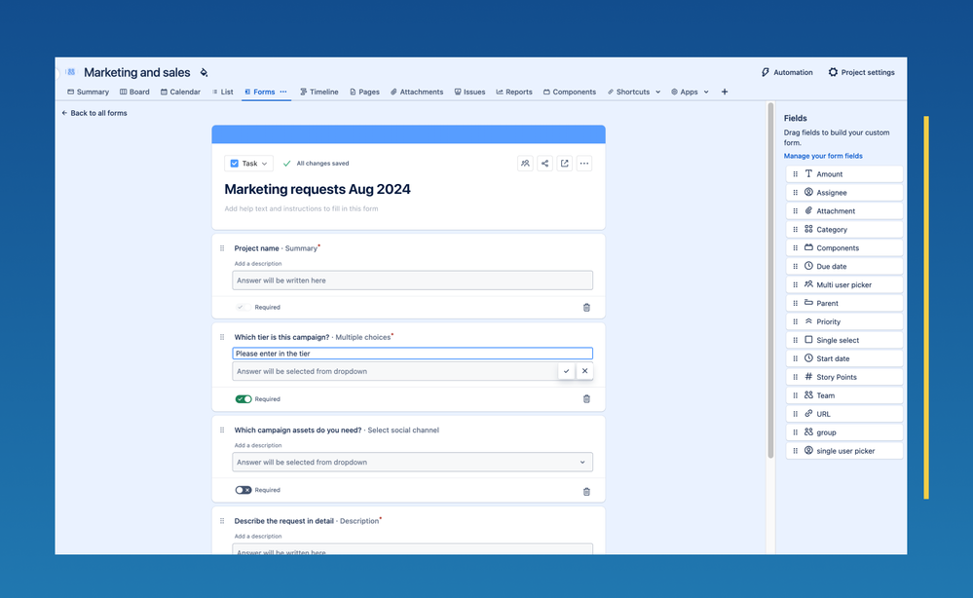The height and width of the screenshot is (598, 973).
Task: Enable Required toggle for campaign assets
Action: click(243, 490)
